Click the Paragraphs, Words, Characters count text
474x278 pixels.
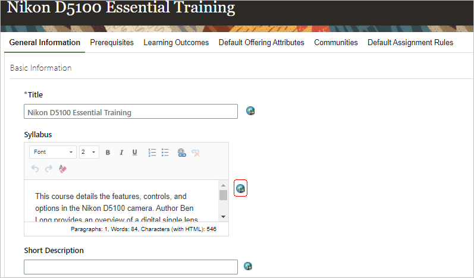pyautogui.click(x=143, y=229)
